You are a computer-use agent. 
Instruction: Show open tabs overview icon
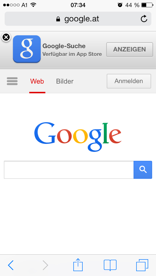click(x=142, y=265)
